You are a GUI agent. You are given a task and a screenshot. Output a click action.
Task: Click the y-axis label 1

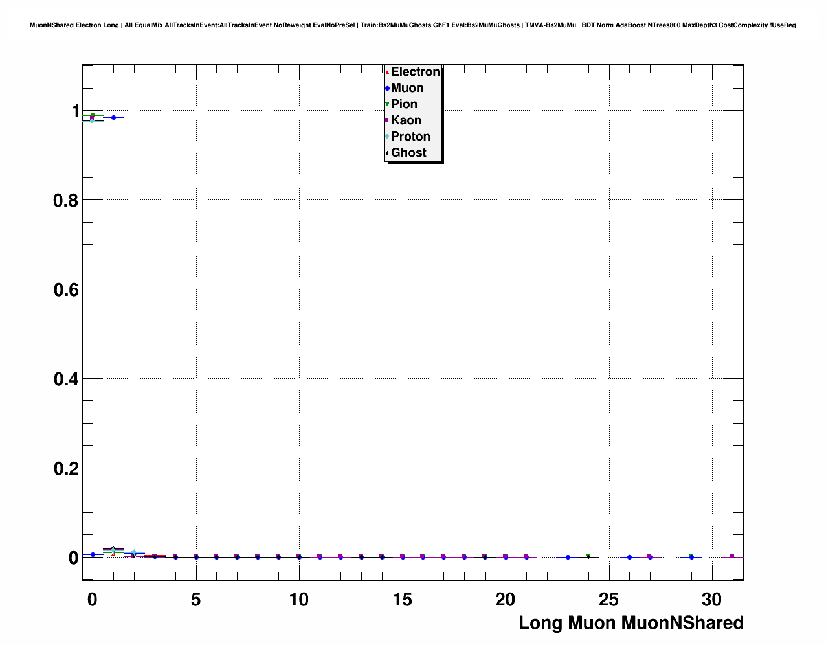point(75,111)
